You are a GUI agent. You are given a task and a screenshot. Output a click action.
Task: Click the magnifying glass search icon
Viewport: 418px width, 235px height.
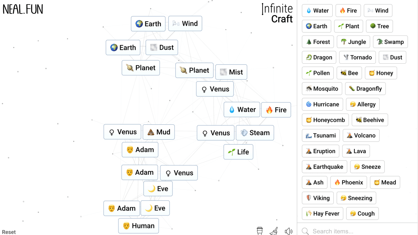tap(305, 231)
